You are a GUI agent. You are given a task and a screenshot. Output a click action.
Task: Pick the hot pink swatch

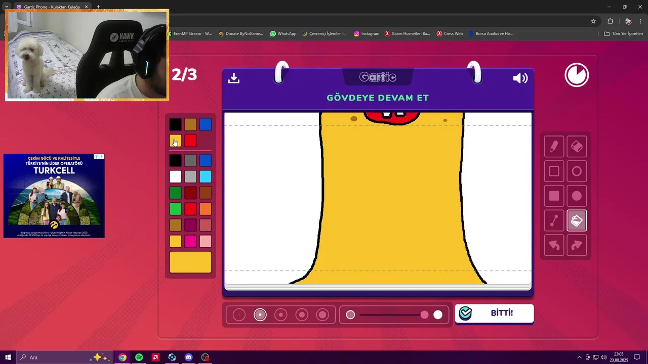tap(190, 241)
